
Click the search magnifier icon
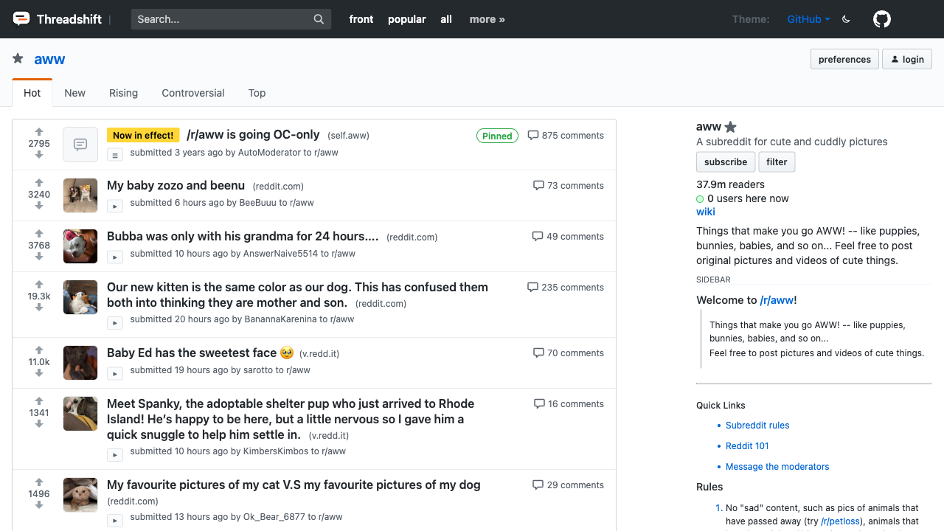click(319, 19)
